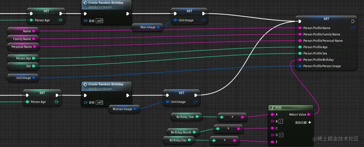Click the Person Profile Name input pin

pos(300,28)
